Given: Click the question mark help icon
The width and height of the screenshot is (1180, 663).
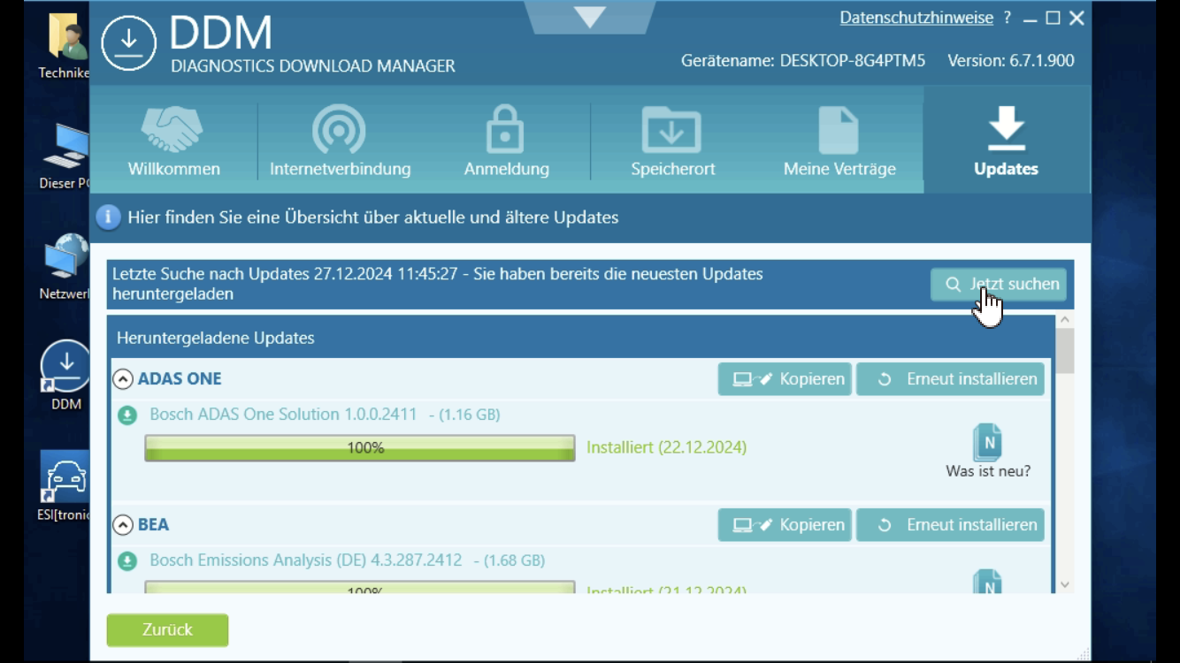Looking at the screenshot, I should tap(1008, 18).
